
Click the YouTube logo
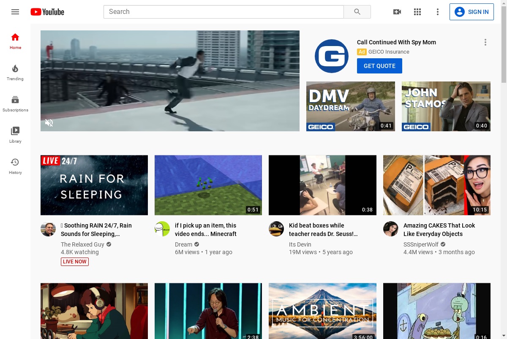47,12
